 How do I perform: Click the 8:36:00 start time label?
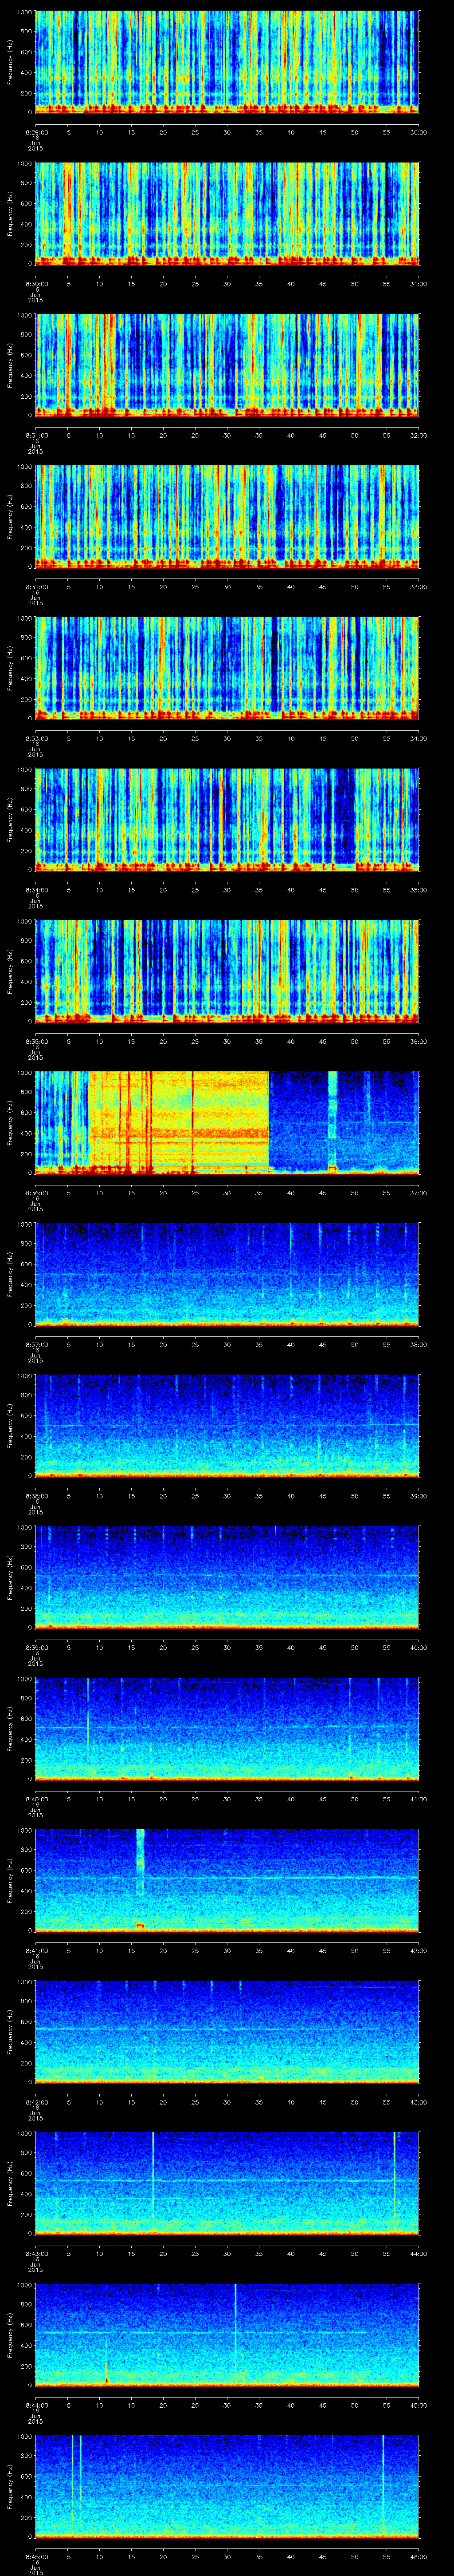coord(36,1192)
